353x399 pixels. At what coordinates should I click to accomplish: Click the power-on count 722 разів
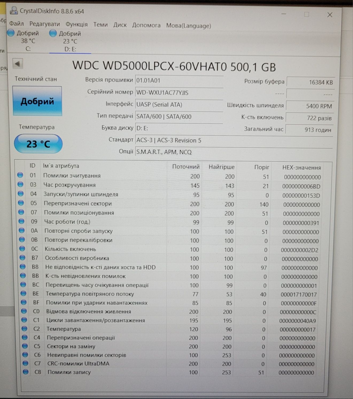pos(309,118)
